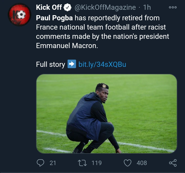This screenshot has height=173, width=185.
Task: Open the bit.ly/34sXQBu link
Action: pyautogui.click(x=102, y=64)
